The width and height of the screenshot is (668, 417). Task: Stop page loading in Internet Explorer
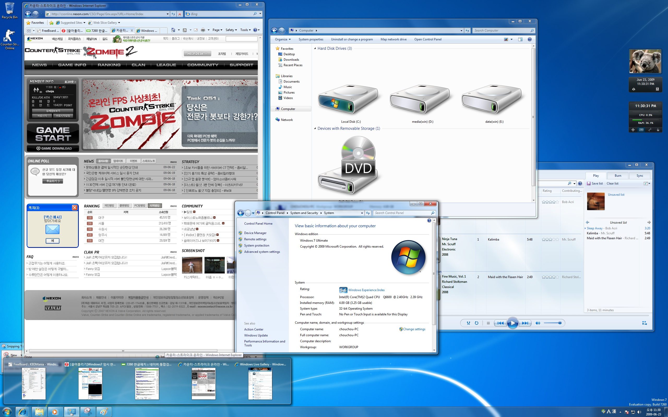pos(180,14)
